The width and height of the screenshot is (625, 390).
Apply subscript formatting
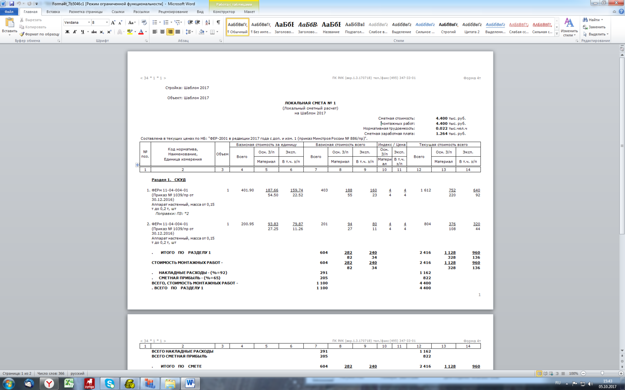102,32
